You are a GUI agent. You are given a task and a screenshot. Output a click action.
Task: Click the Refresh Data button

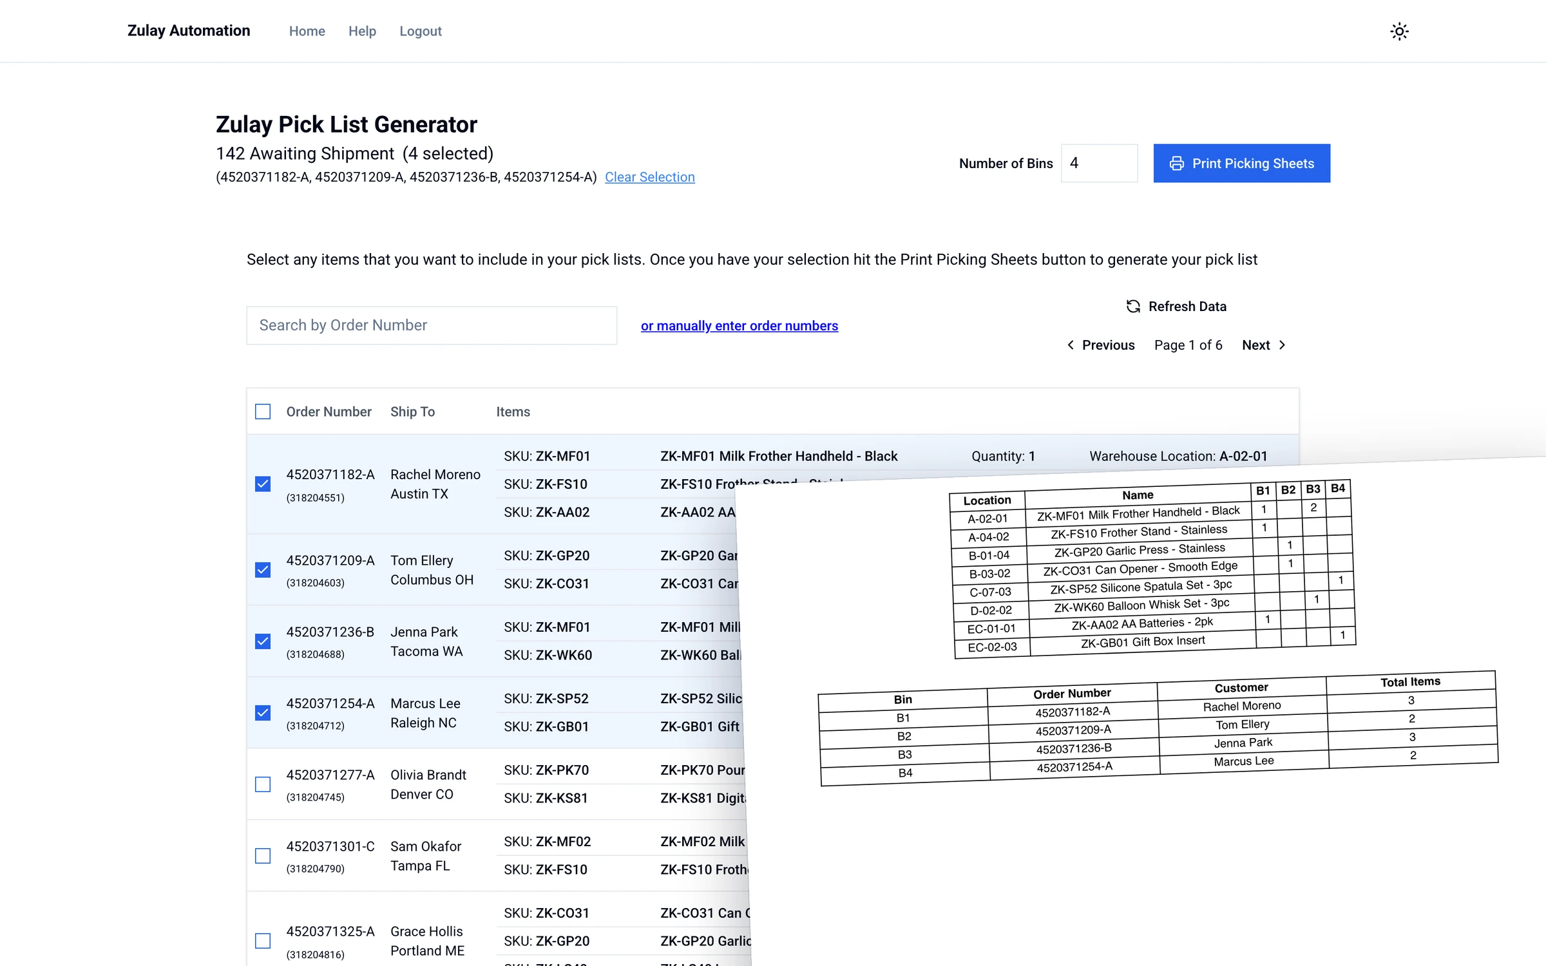[x=1176, y=307]
